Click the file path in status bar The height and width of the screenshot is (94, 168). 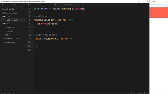coord(6,93)
